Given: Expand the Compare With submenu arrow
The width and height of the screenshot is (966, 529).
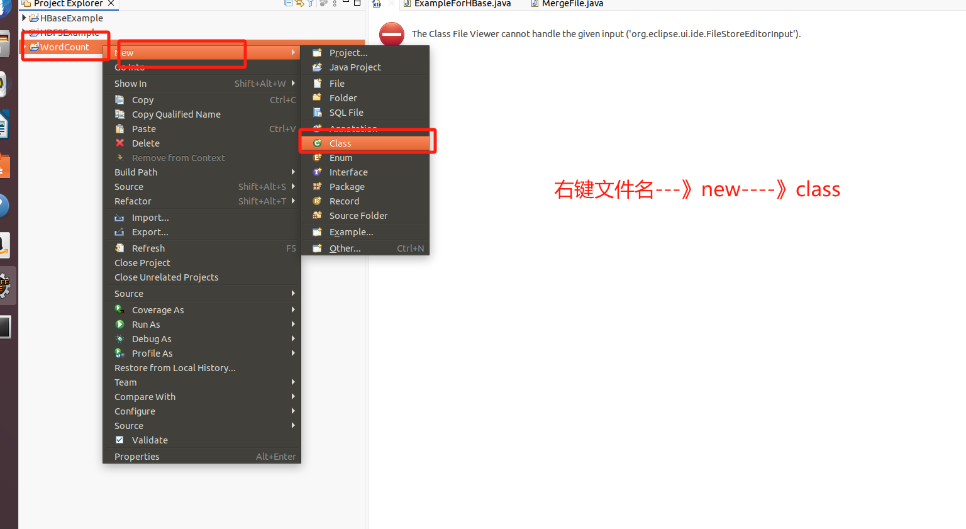Looking at the screenshot, I should tap(293, 396).
